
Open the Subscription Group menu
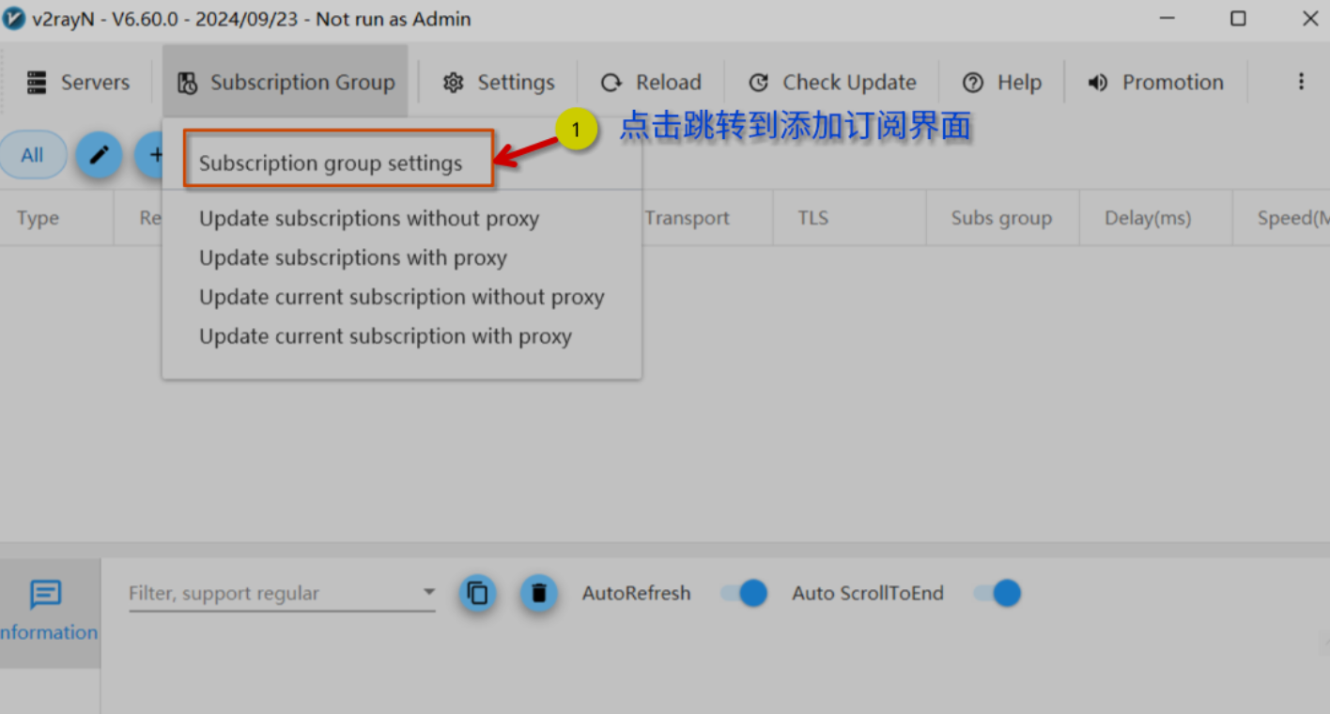click(x=286, y=82)
